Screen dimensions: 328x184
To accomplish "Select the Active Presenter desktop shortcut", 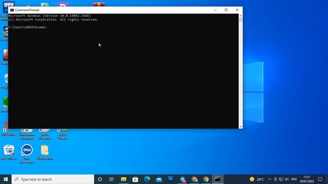I will (x=45, y=134).
